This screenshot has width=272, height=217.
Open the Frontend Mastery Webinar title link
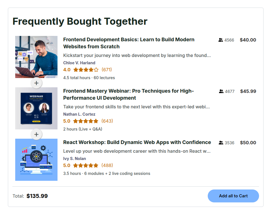click(x=128, y=94)
